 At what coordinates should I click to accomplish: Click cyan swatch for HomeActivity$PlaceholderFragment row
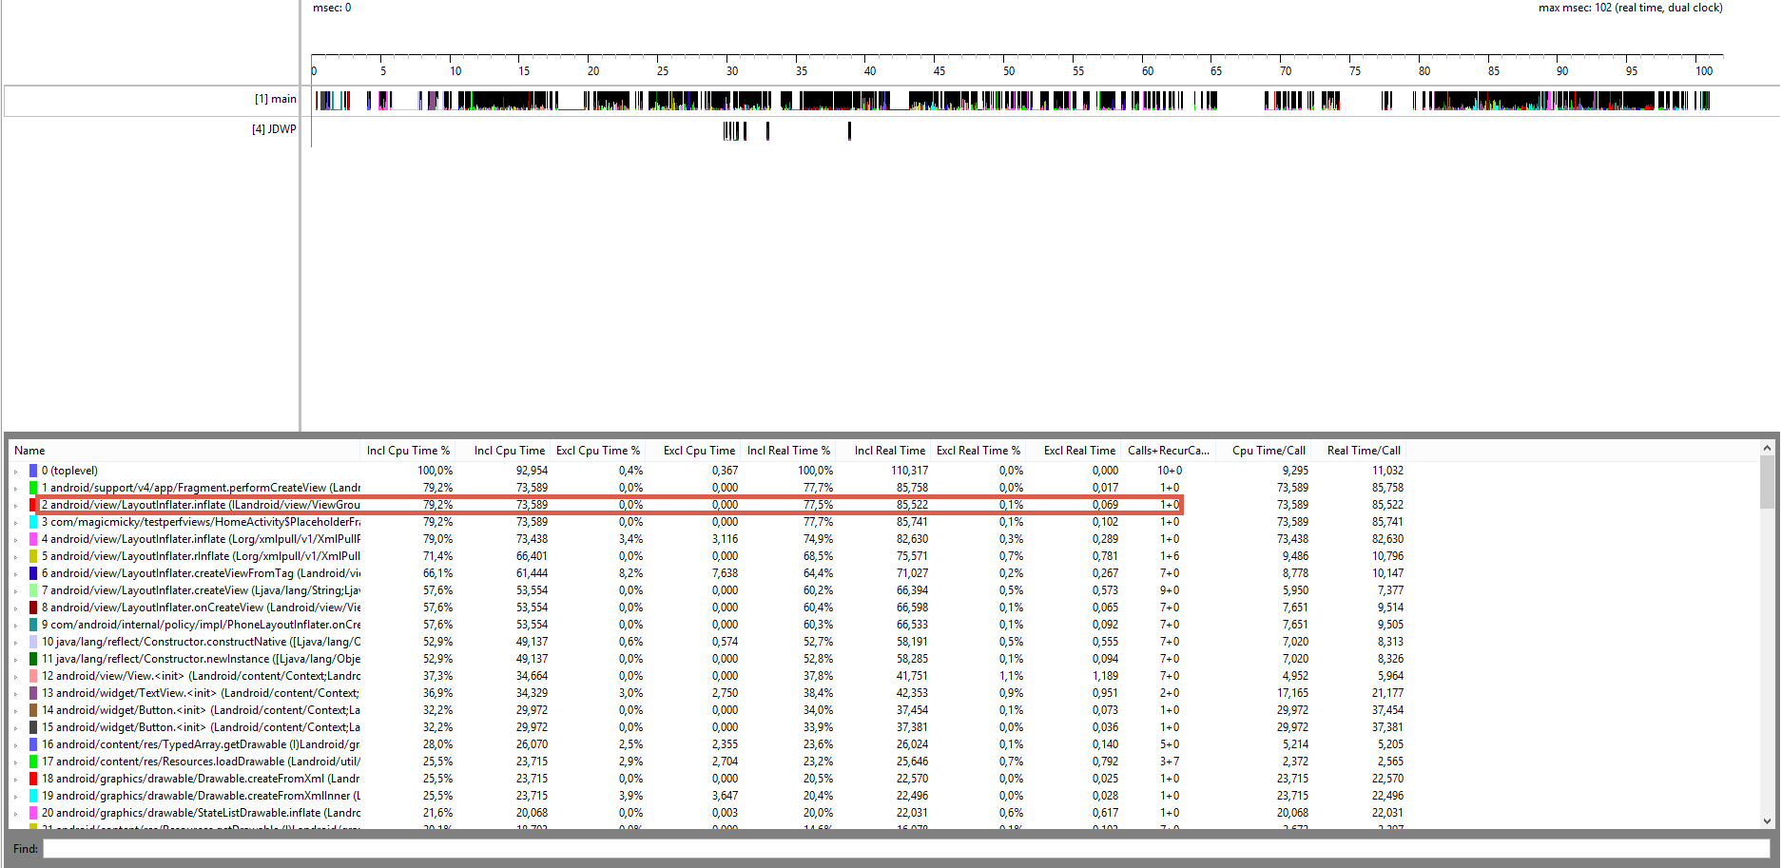(33, 522)
